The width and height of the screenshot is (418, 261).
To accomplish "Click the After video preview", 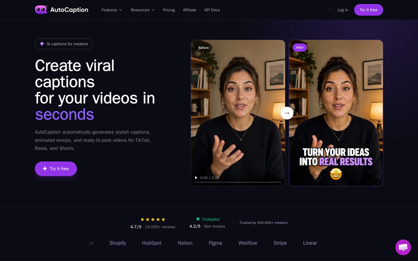I will [x=336, y=113].
